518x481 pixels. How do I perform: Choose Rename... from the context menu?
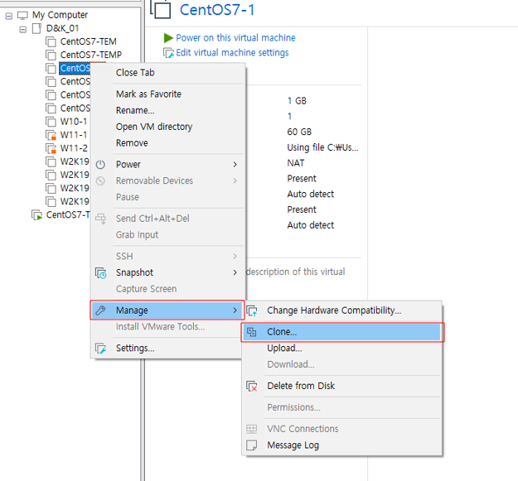(x=135, y=110)
